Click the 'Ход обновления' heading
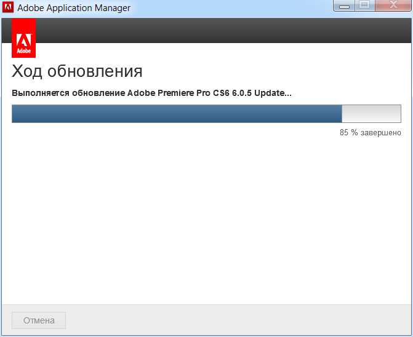413x337 pixels. [77, 71]
